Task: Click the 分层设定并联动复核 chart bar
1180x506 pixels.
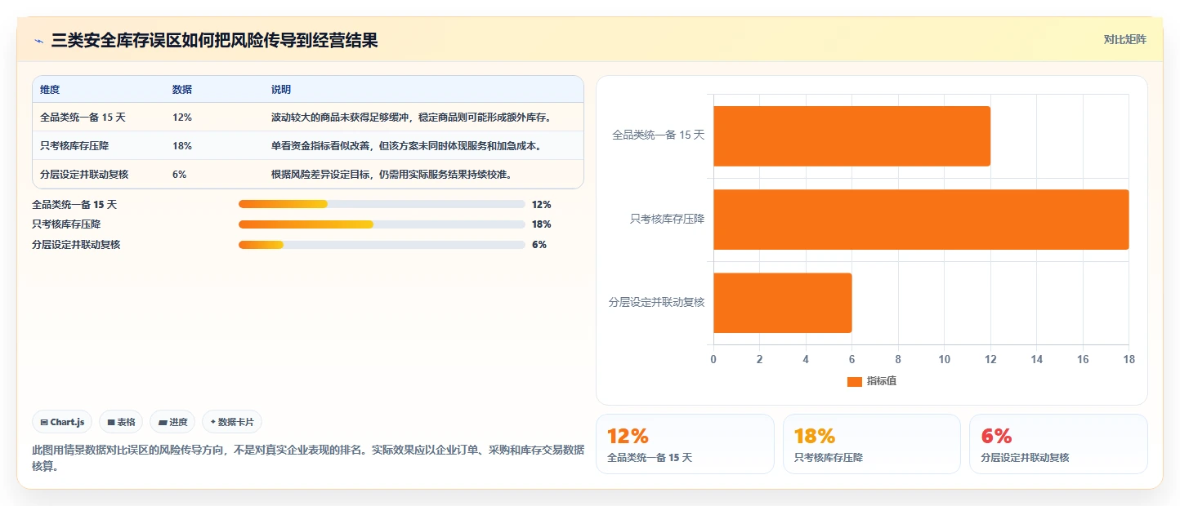Action: pyautogui.click(x=782, y=303)
